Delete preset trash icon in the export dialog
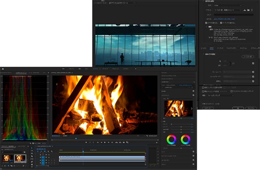The height and width of the screenshot is (170, 260). tap(252, 10)
